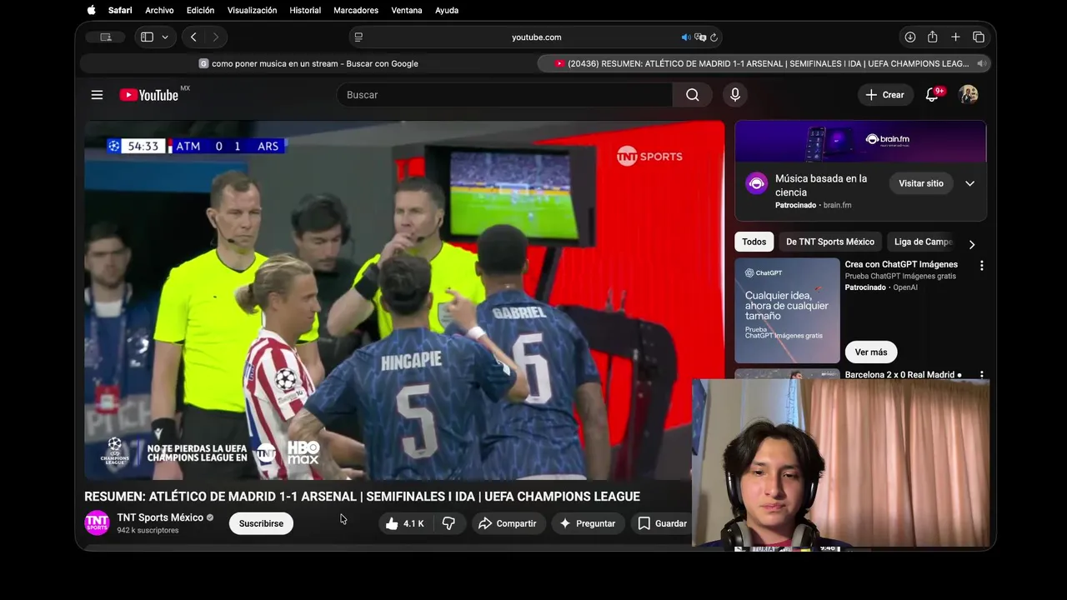Click the Suscribirse button

[x=261, y=523]
